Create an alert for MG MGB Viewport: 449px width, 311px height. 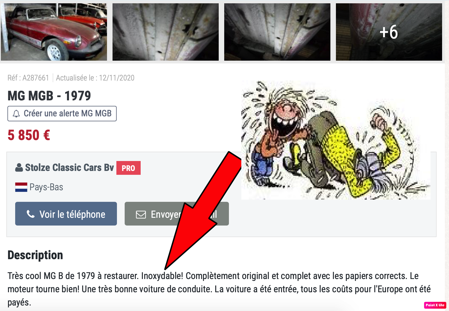pyautogui.click(x=62, y=114)
